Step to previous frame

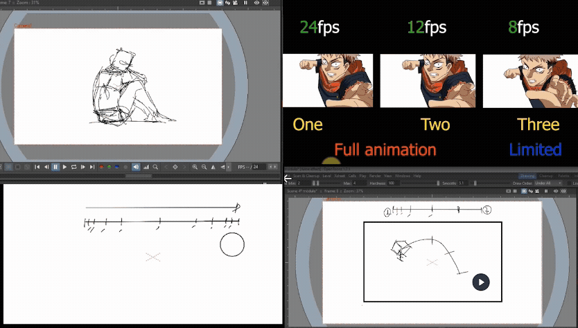[46, 167]
